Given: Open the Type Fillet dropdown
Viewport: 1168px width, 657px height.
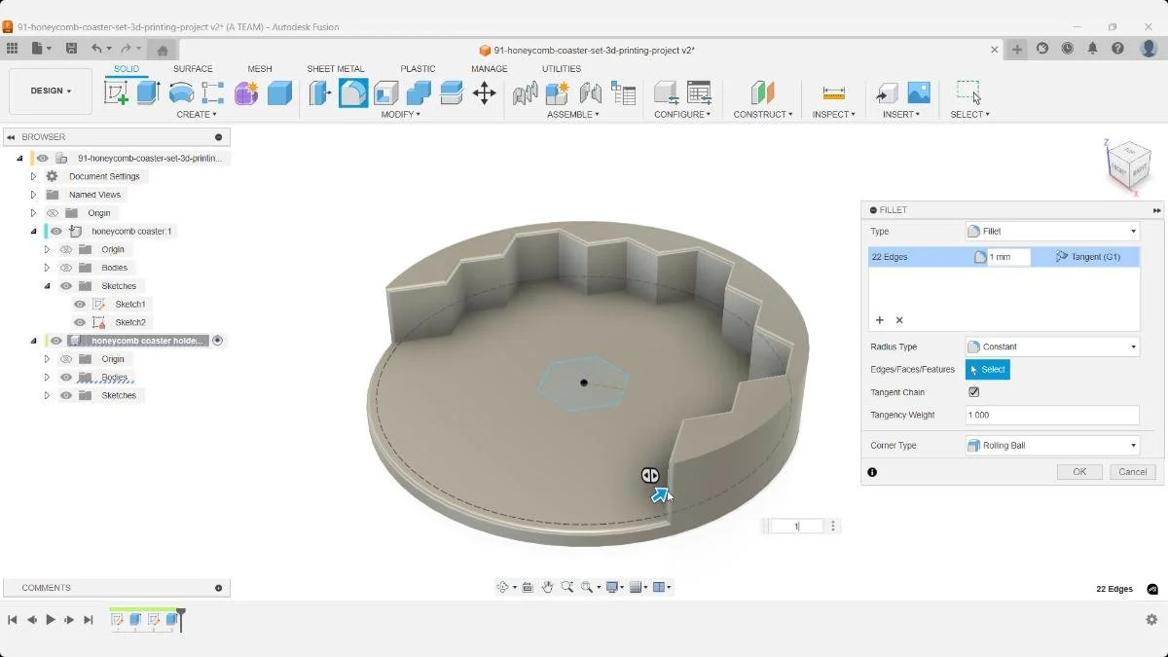Looking at the screenshot, I should pyautogui.click(x=1052, y=232).
